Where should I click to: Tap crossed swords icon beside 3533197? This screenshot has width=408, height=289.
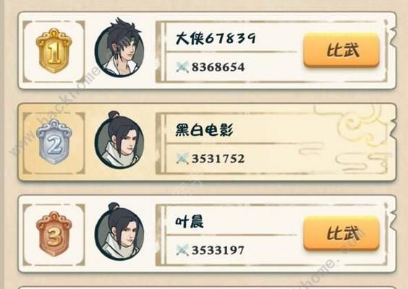coord(182,250)
